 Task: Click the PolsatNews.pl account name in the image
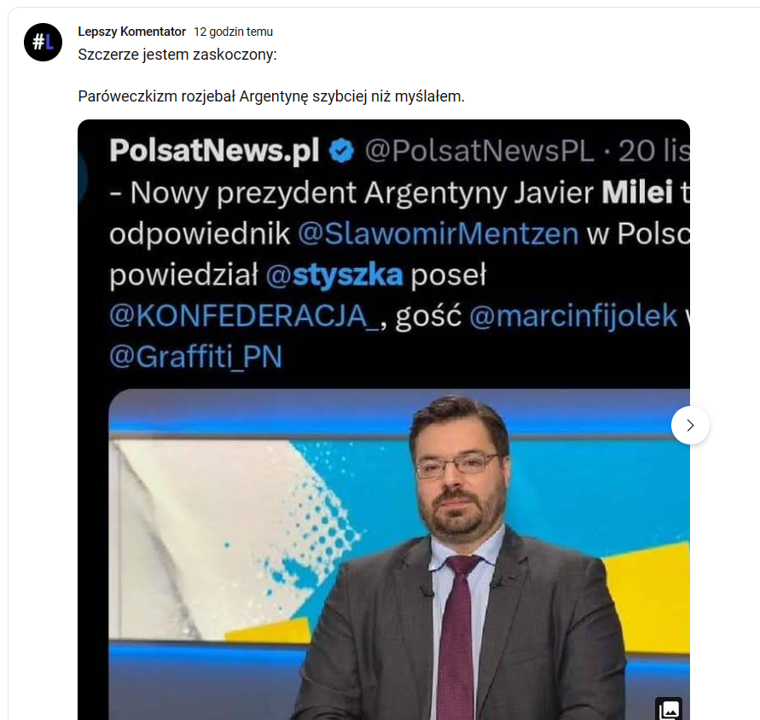pyautogui.click(x=214, y=150)
